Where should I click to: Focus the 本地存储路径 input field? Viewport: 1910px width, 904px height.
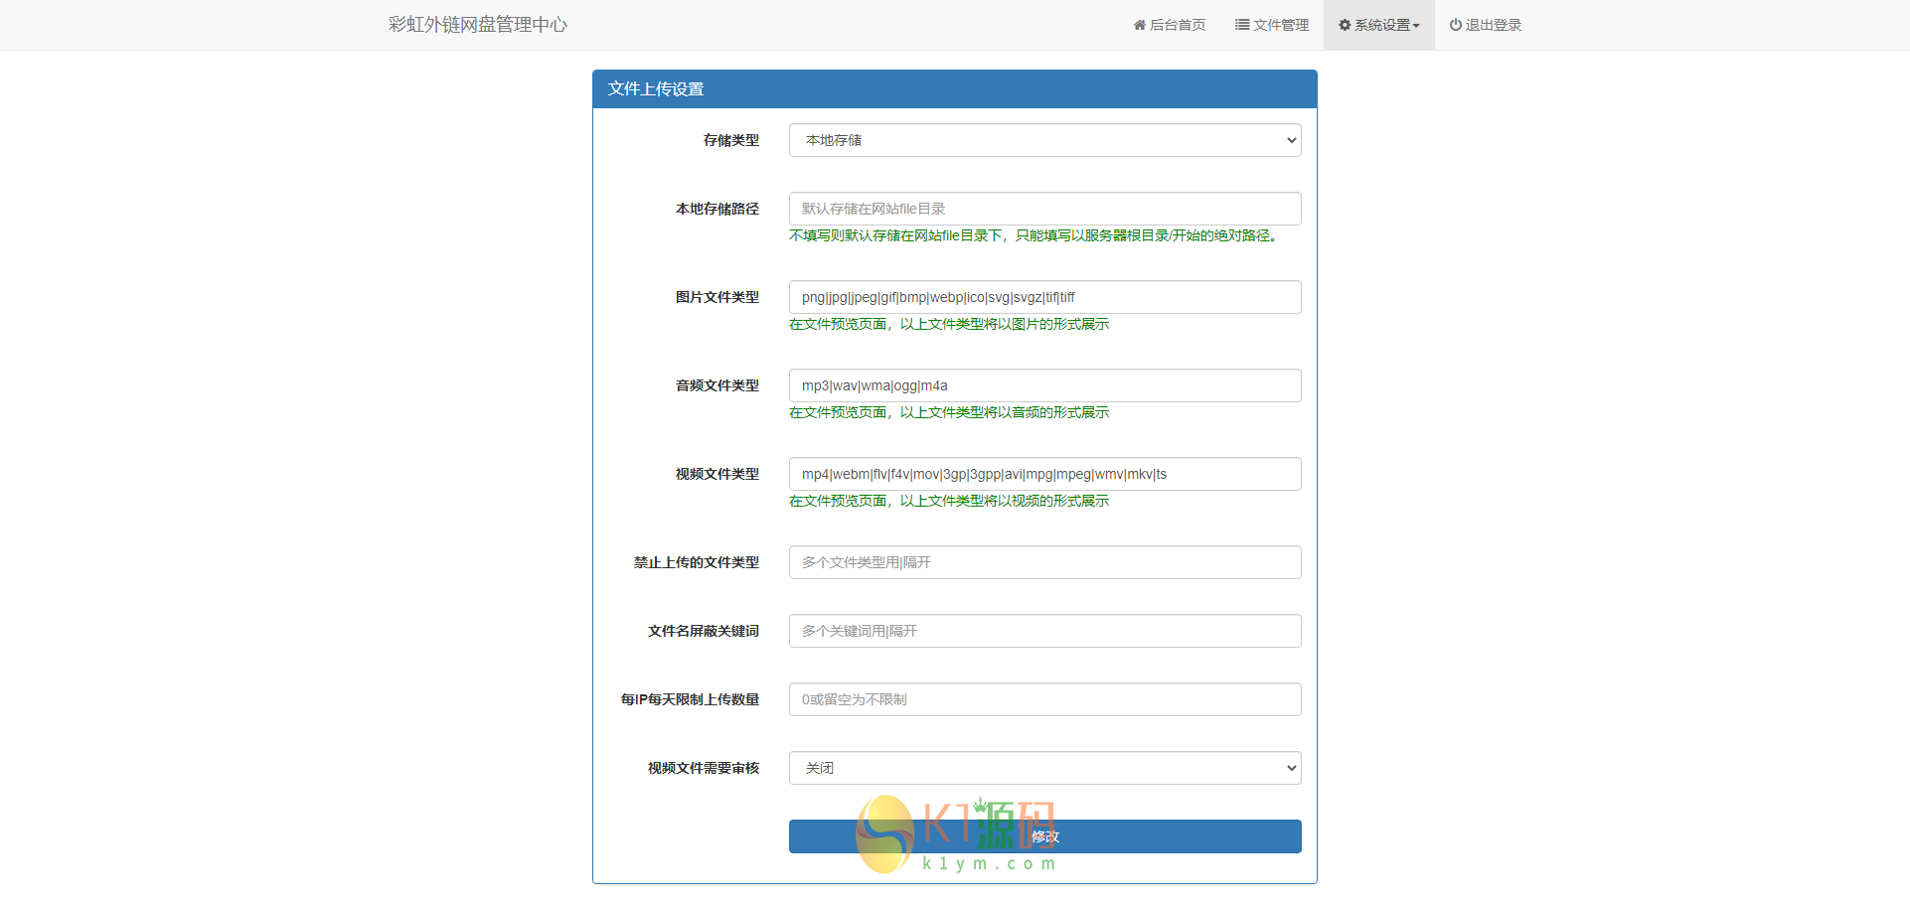(x=1044, y=209)
